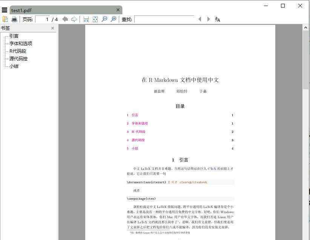Screen dimensions: 310x240
Task: Open bookmark 源代码控
Action: click(18, 58)
